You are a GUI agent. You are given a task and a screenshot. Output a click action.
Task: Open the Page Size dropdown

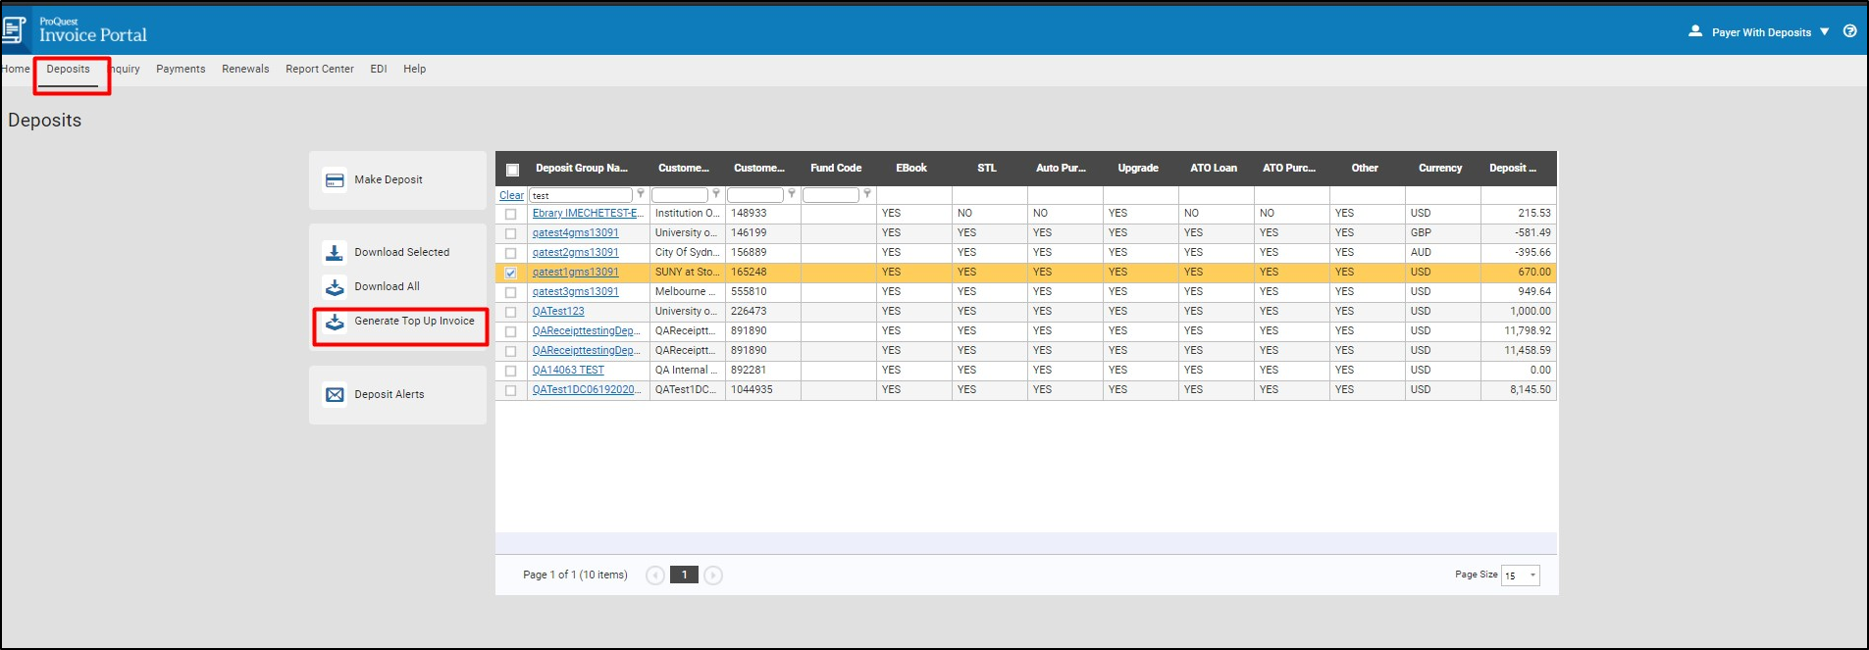point(1521,575)
